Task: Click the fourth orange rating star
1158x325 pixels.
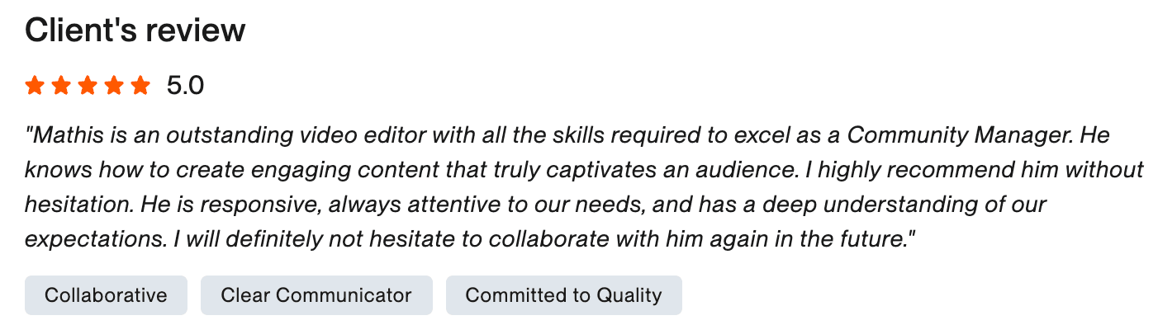Action: [114, 85]
